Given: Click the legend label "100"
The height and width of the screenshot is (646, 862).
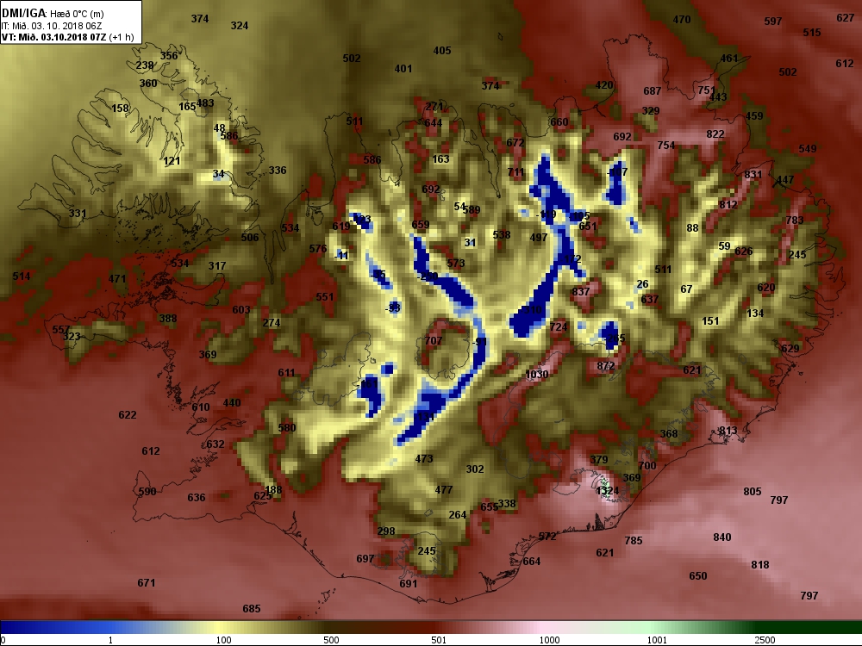Looking at the screenshot, I should pos(224,640).
